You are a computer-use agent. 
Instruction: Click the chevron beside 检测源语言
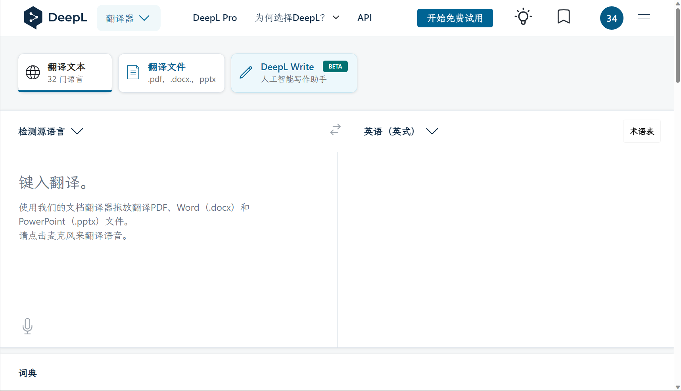coord(77,131)
